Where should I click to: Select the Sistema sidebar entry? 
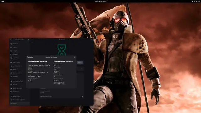pyautogui.click(x=19, y=103)
